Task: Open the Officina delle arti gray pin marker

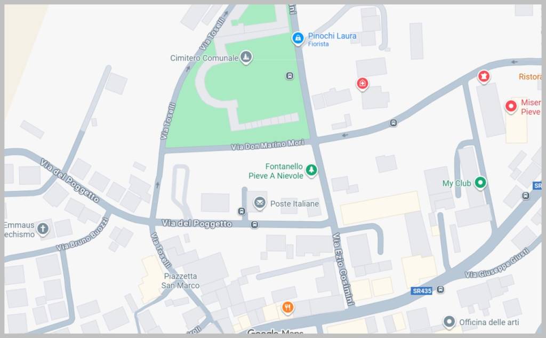Action: [449, 322]
